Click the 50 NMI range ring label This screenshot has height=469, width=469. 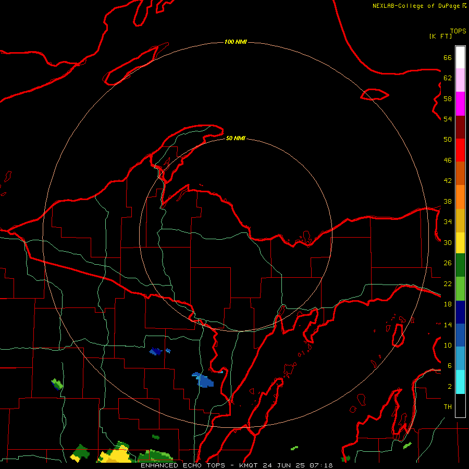pyautogui.click(x=236, y=138)
